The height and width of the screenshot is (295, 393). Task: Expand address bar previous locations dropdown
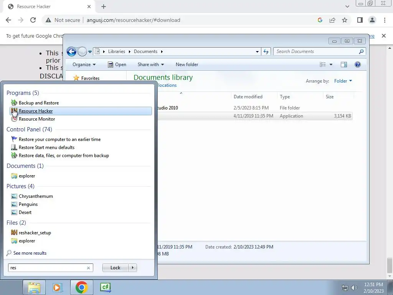257,52
